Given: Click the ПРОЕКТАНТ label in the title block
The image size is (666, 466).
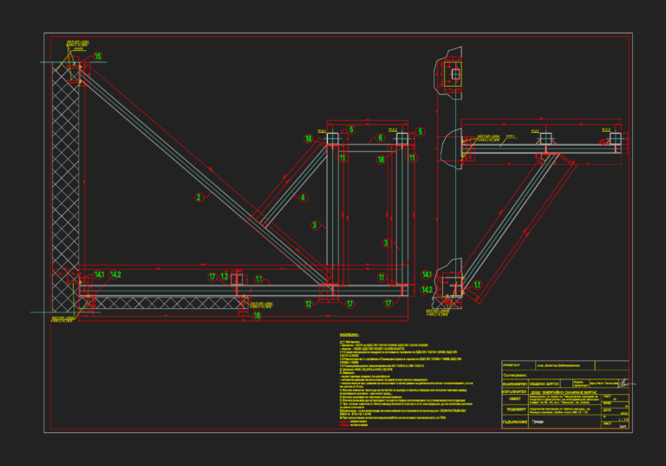Looking at the screenshot, I should click(x=512, y=365).
